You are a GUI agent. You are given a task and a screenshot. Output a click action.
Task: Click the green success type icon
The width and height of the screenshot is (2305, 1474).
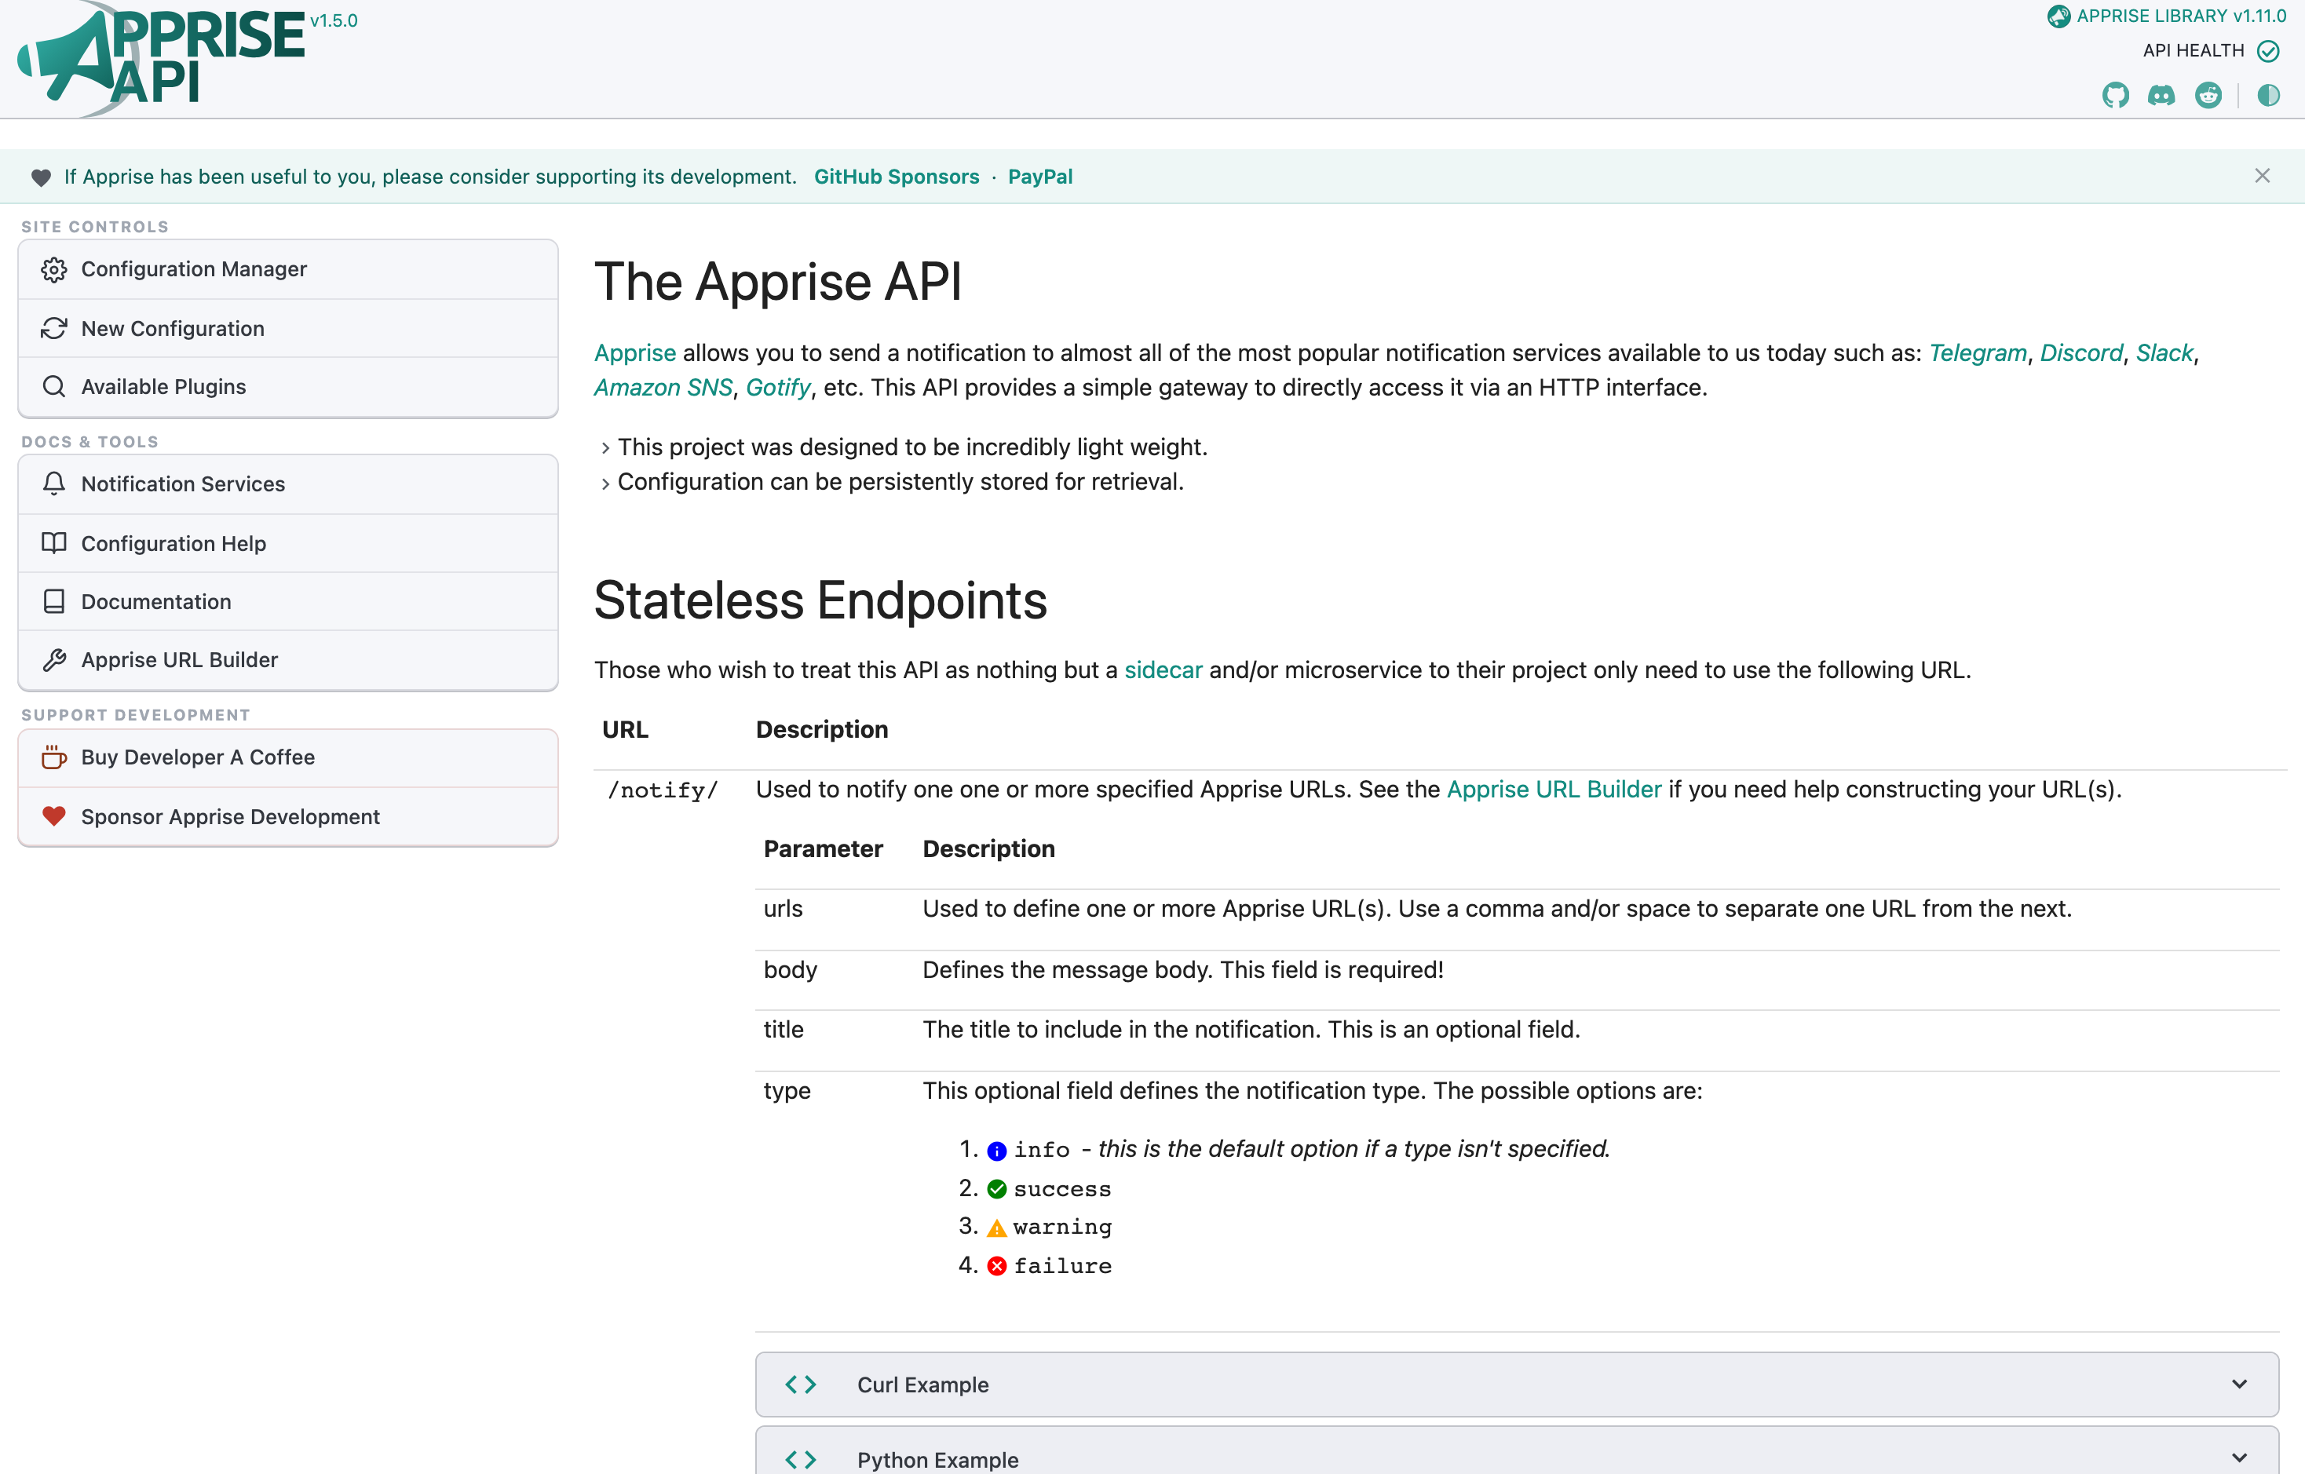(x=996, y=1189)
